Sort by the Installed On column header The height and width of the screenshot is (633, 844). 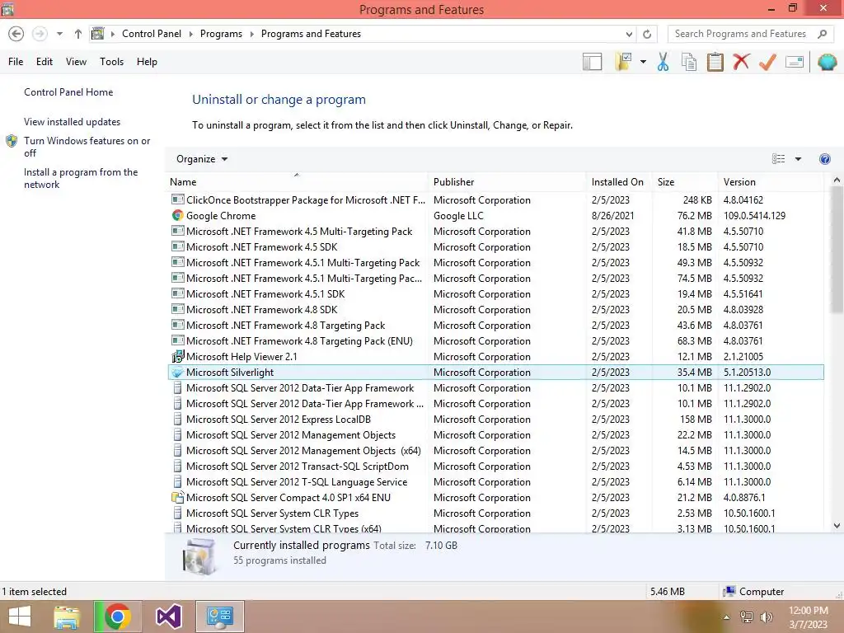pos(618,182)
